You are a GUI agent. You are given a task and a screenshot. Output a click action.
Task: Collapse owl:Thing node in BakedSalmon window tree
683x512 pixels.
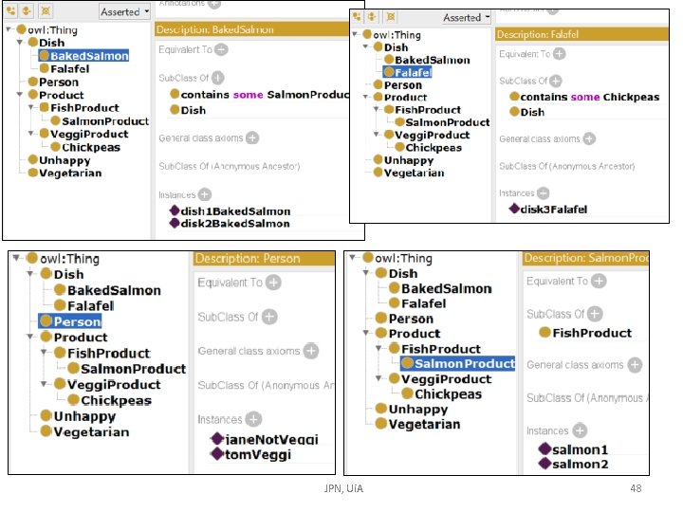pos(9,29)
